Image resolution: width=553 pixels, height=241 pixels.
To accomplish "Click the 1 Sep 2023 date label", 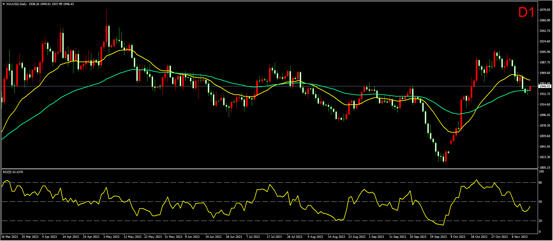I will point(377,237).
